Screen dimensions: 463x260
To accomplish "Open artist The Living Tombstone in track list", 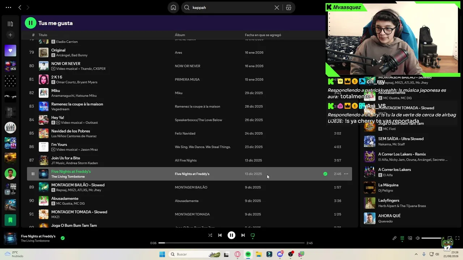I will point(68,177).
